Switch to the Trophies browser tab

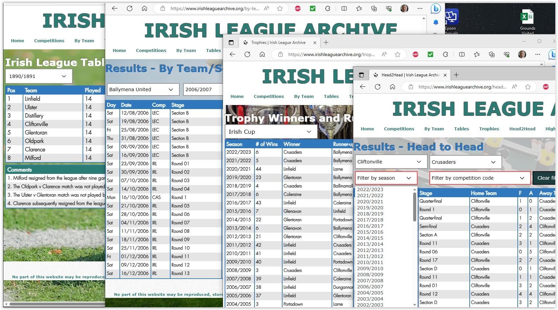coord(277,43)
